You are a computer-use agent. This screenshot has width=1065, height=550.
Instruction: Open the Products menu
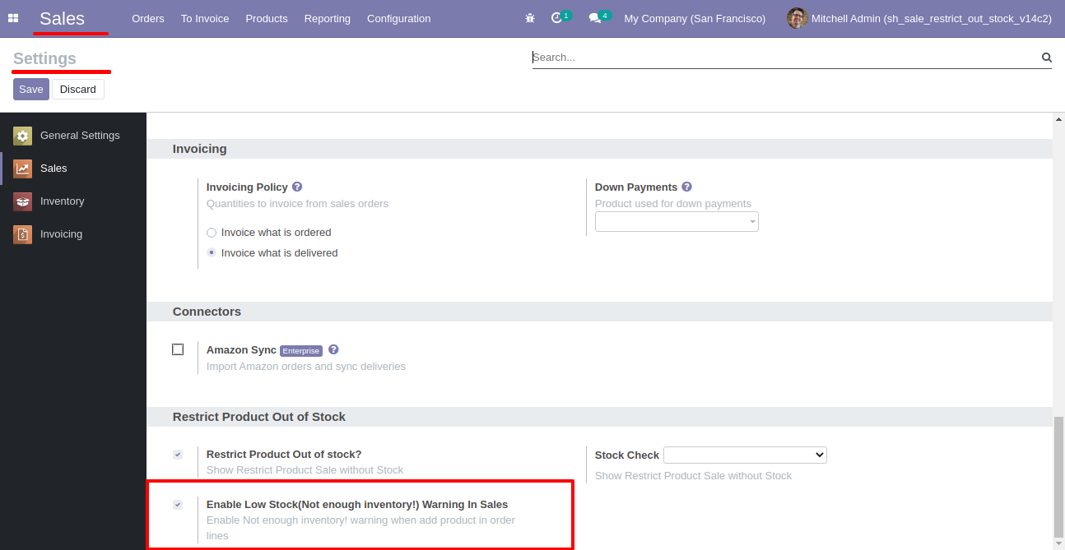[267, 18]
